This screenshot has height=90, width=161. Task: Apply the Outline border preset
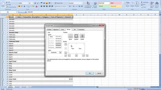pyautogui.click(x=76, y=36)
